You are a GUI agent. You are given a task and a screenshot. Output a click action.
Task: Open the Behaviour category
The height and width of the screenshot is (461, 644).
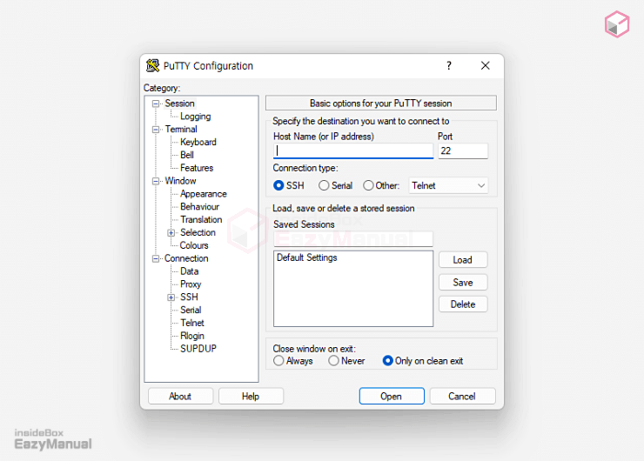pos(199,207)
